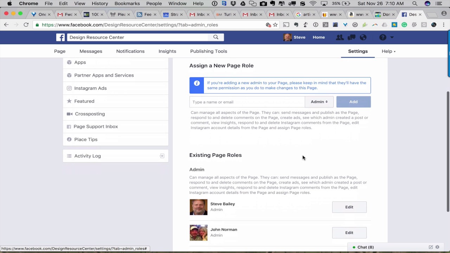
Task: Click the browser back arrow
Action: click(x=6, y=25)
